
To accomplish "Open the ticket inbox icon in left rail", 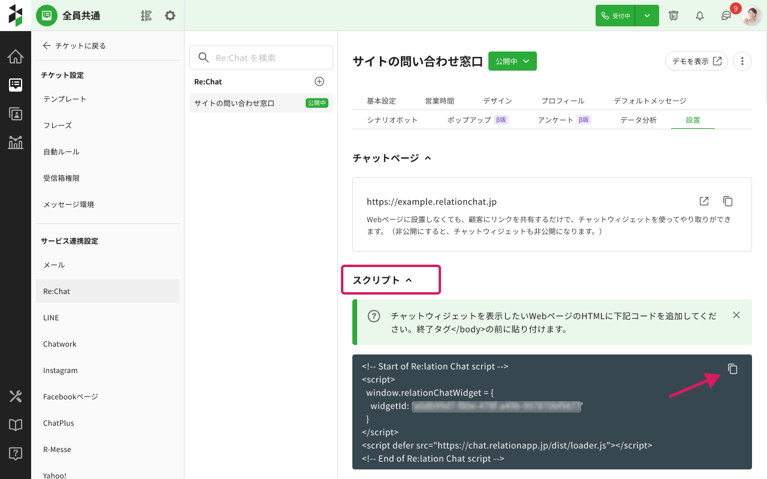I will [x=16, y=85].
